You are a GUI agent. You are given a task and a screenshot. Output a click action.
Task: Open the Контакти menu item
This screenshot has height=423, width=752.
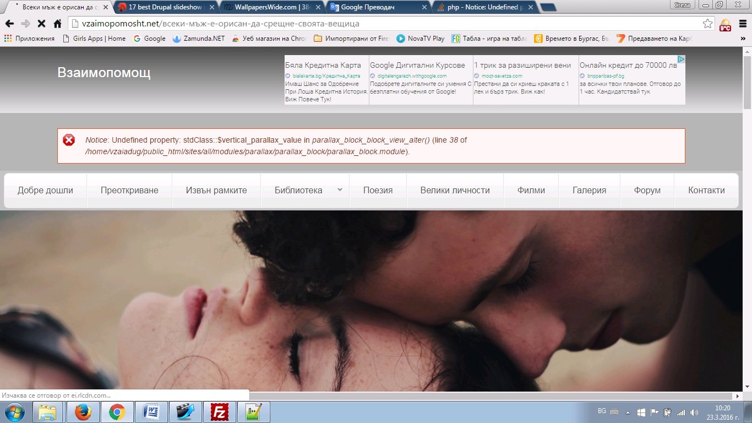click(706, 190)
